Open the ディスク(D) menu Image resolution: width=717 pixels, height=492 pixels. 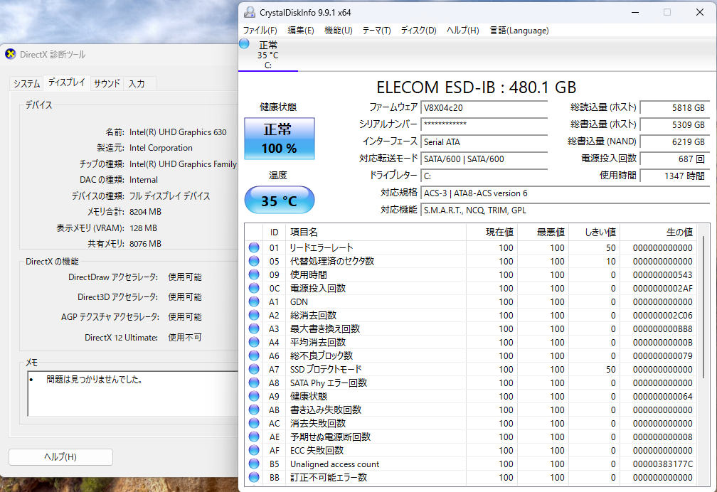(x=418, y=31)
